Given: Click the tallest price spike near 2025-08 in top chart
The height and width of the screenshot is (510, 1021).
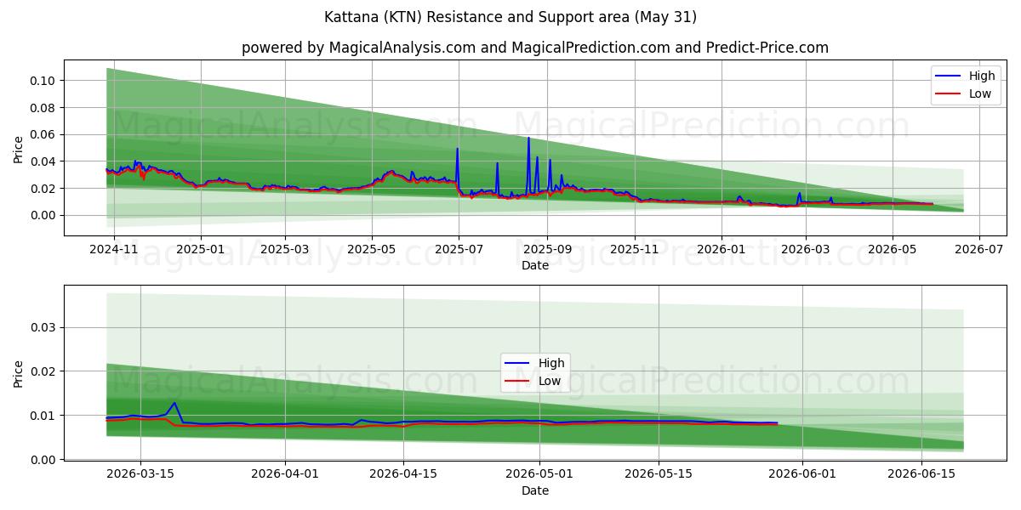Looking at the screenshot, I should pos(528,139).
